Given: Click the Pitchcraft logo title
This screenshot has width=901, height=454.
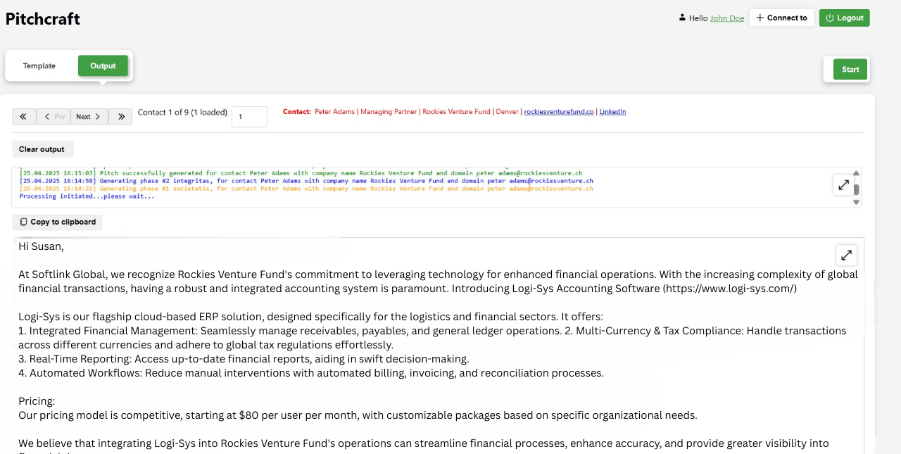Looking at the screenshot, I should tap(43, 19).
